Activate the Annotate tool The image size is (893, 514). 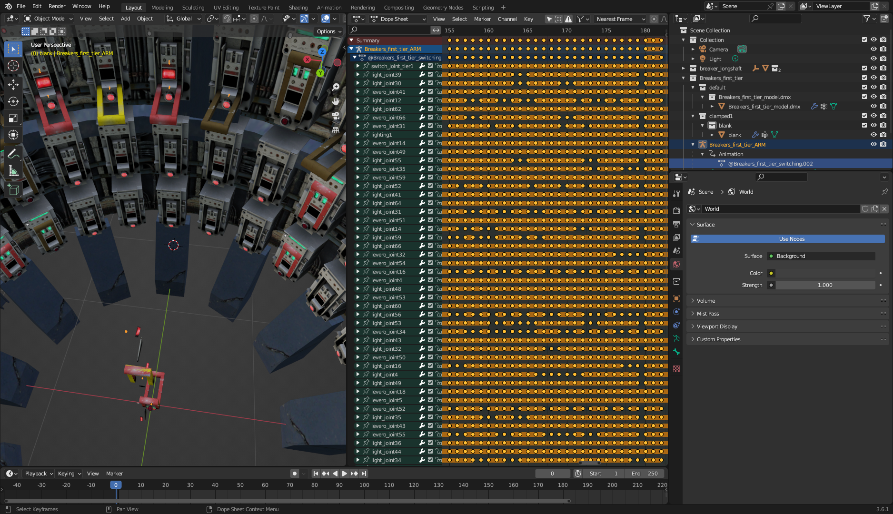(13, 153)
